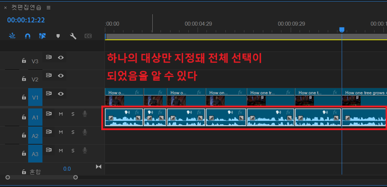Hide V2 track output eye

(x=61, y=75)
